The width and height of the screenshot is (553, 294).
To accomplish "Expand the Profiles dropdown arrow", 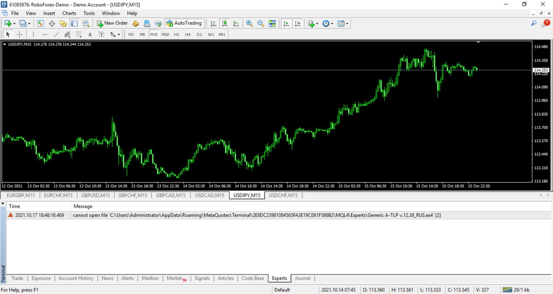I will [30, 24].
